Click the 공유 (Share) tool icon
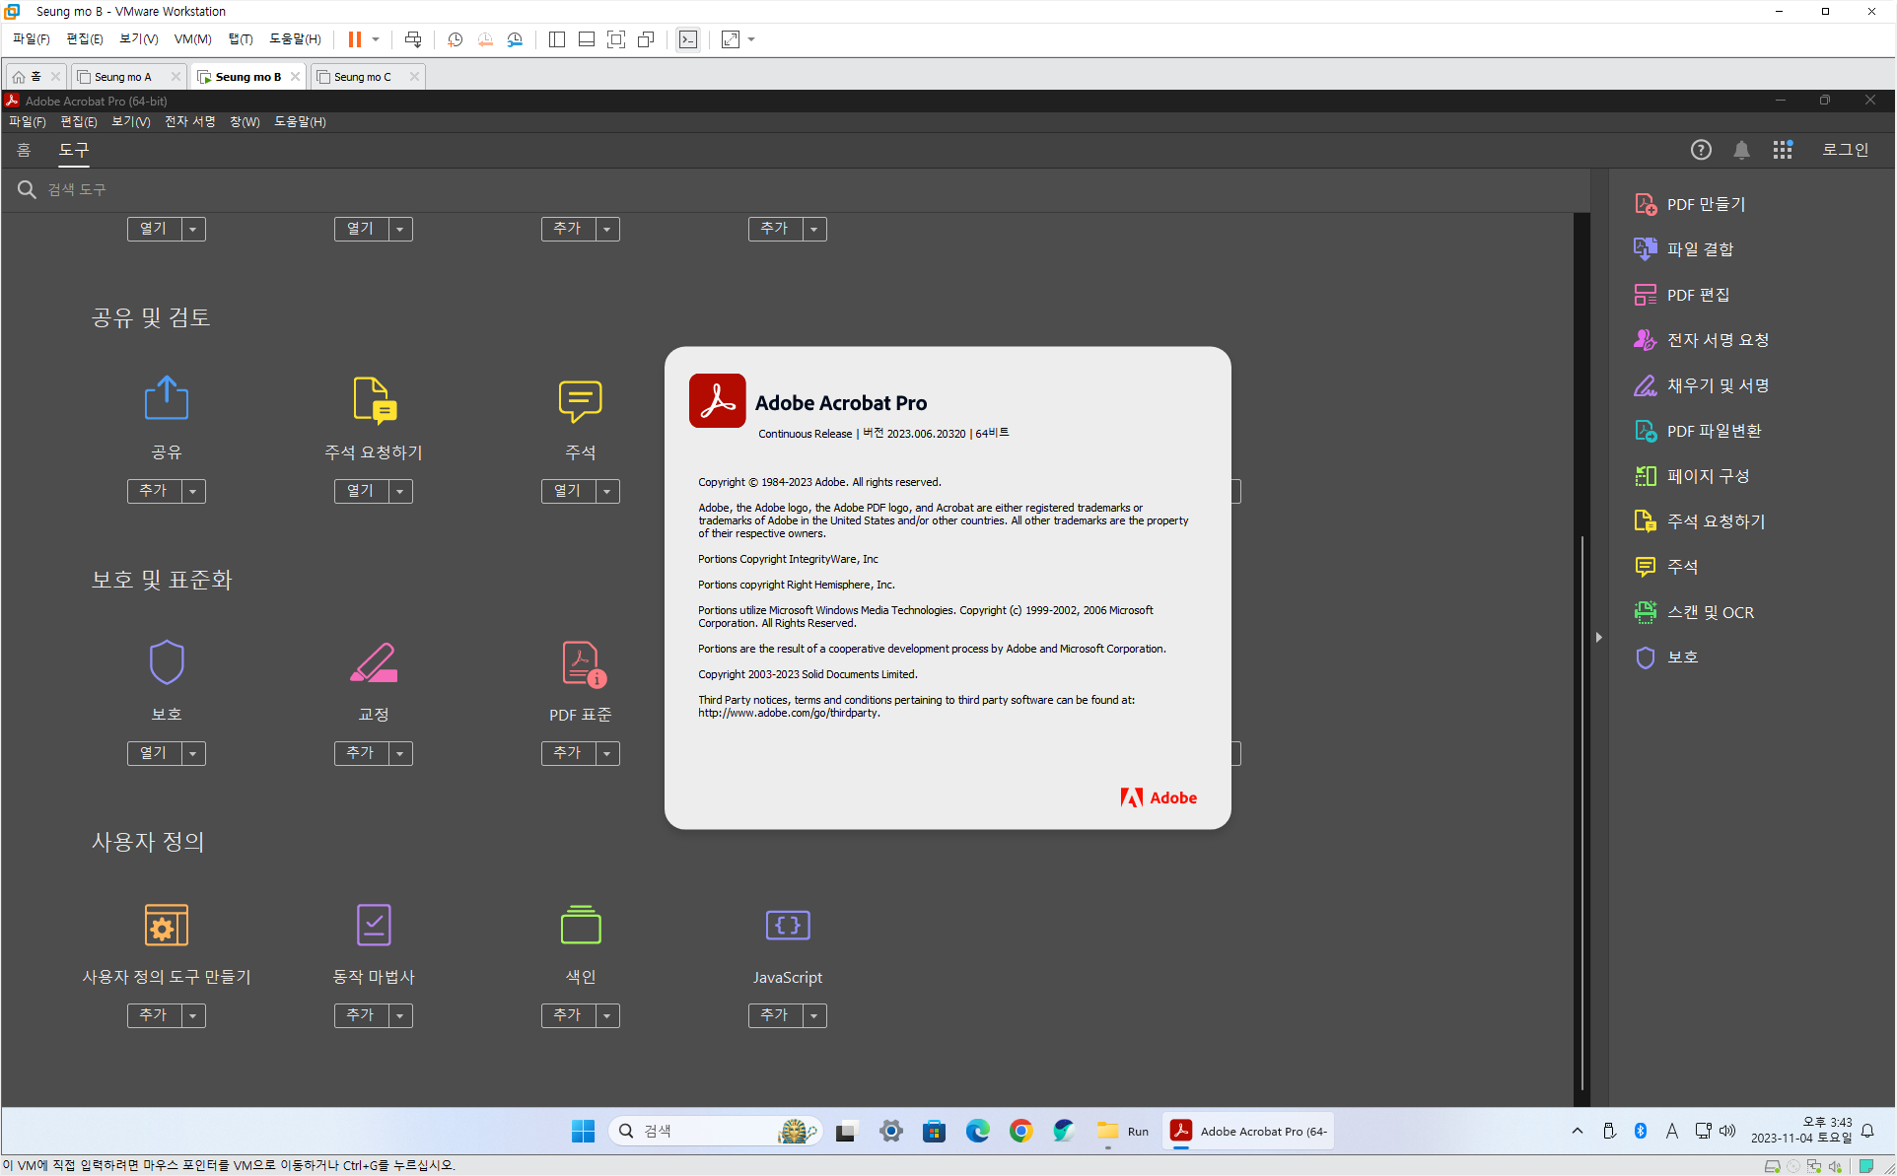This screenshot has height=1176, width=1897. click(x=166, y=398)
